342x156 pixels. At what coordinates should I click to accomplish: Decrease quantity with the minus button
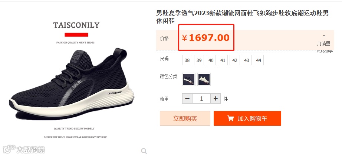click(x=187, y=98)
